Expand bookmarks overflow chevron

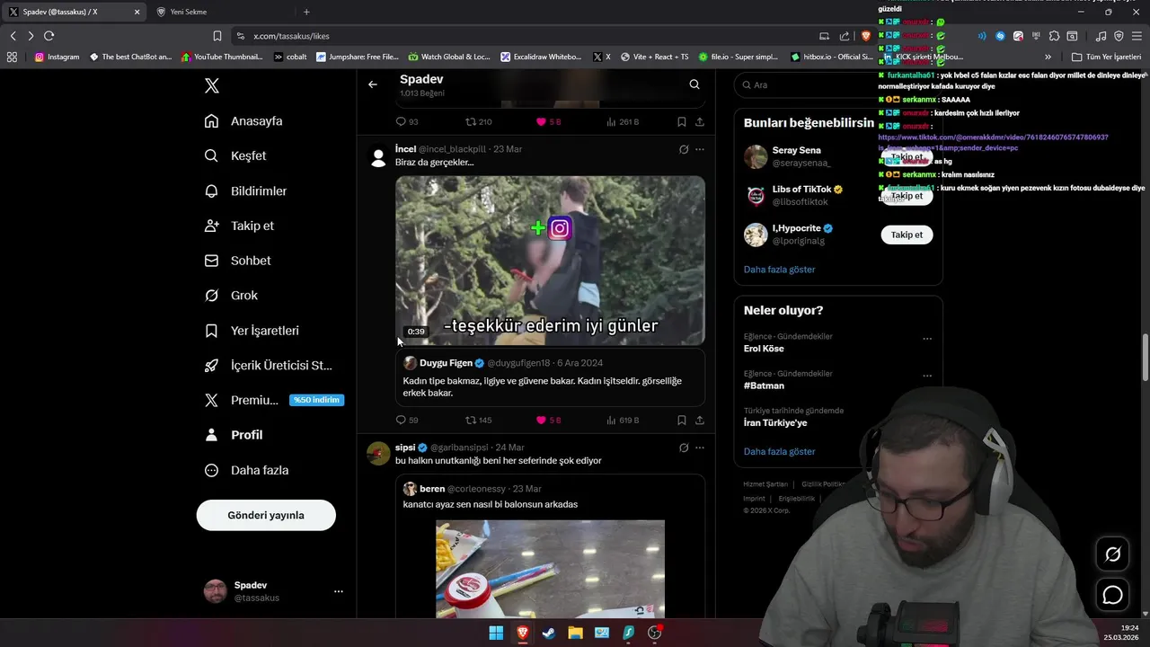click(x=1048, y=57)
